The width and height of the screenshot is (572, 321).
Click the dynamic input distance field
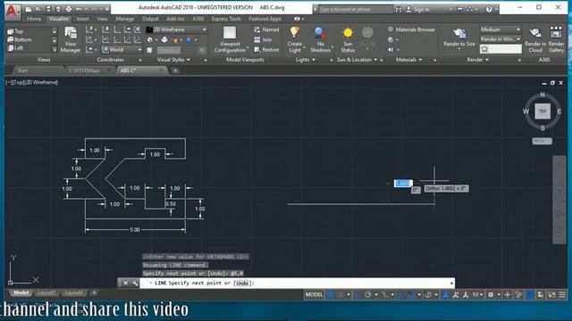[x=403, y=183]
